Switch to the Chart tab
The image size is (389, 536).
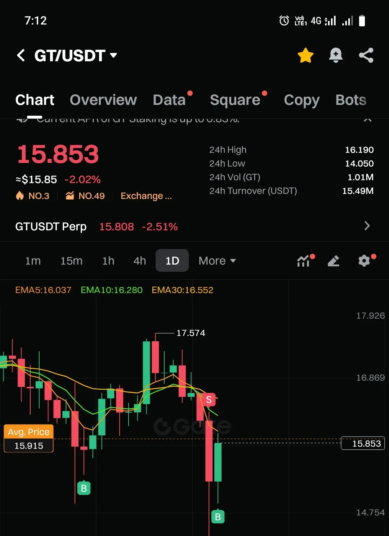click(x=35, y=100)
